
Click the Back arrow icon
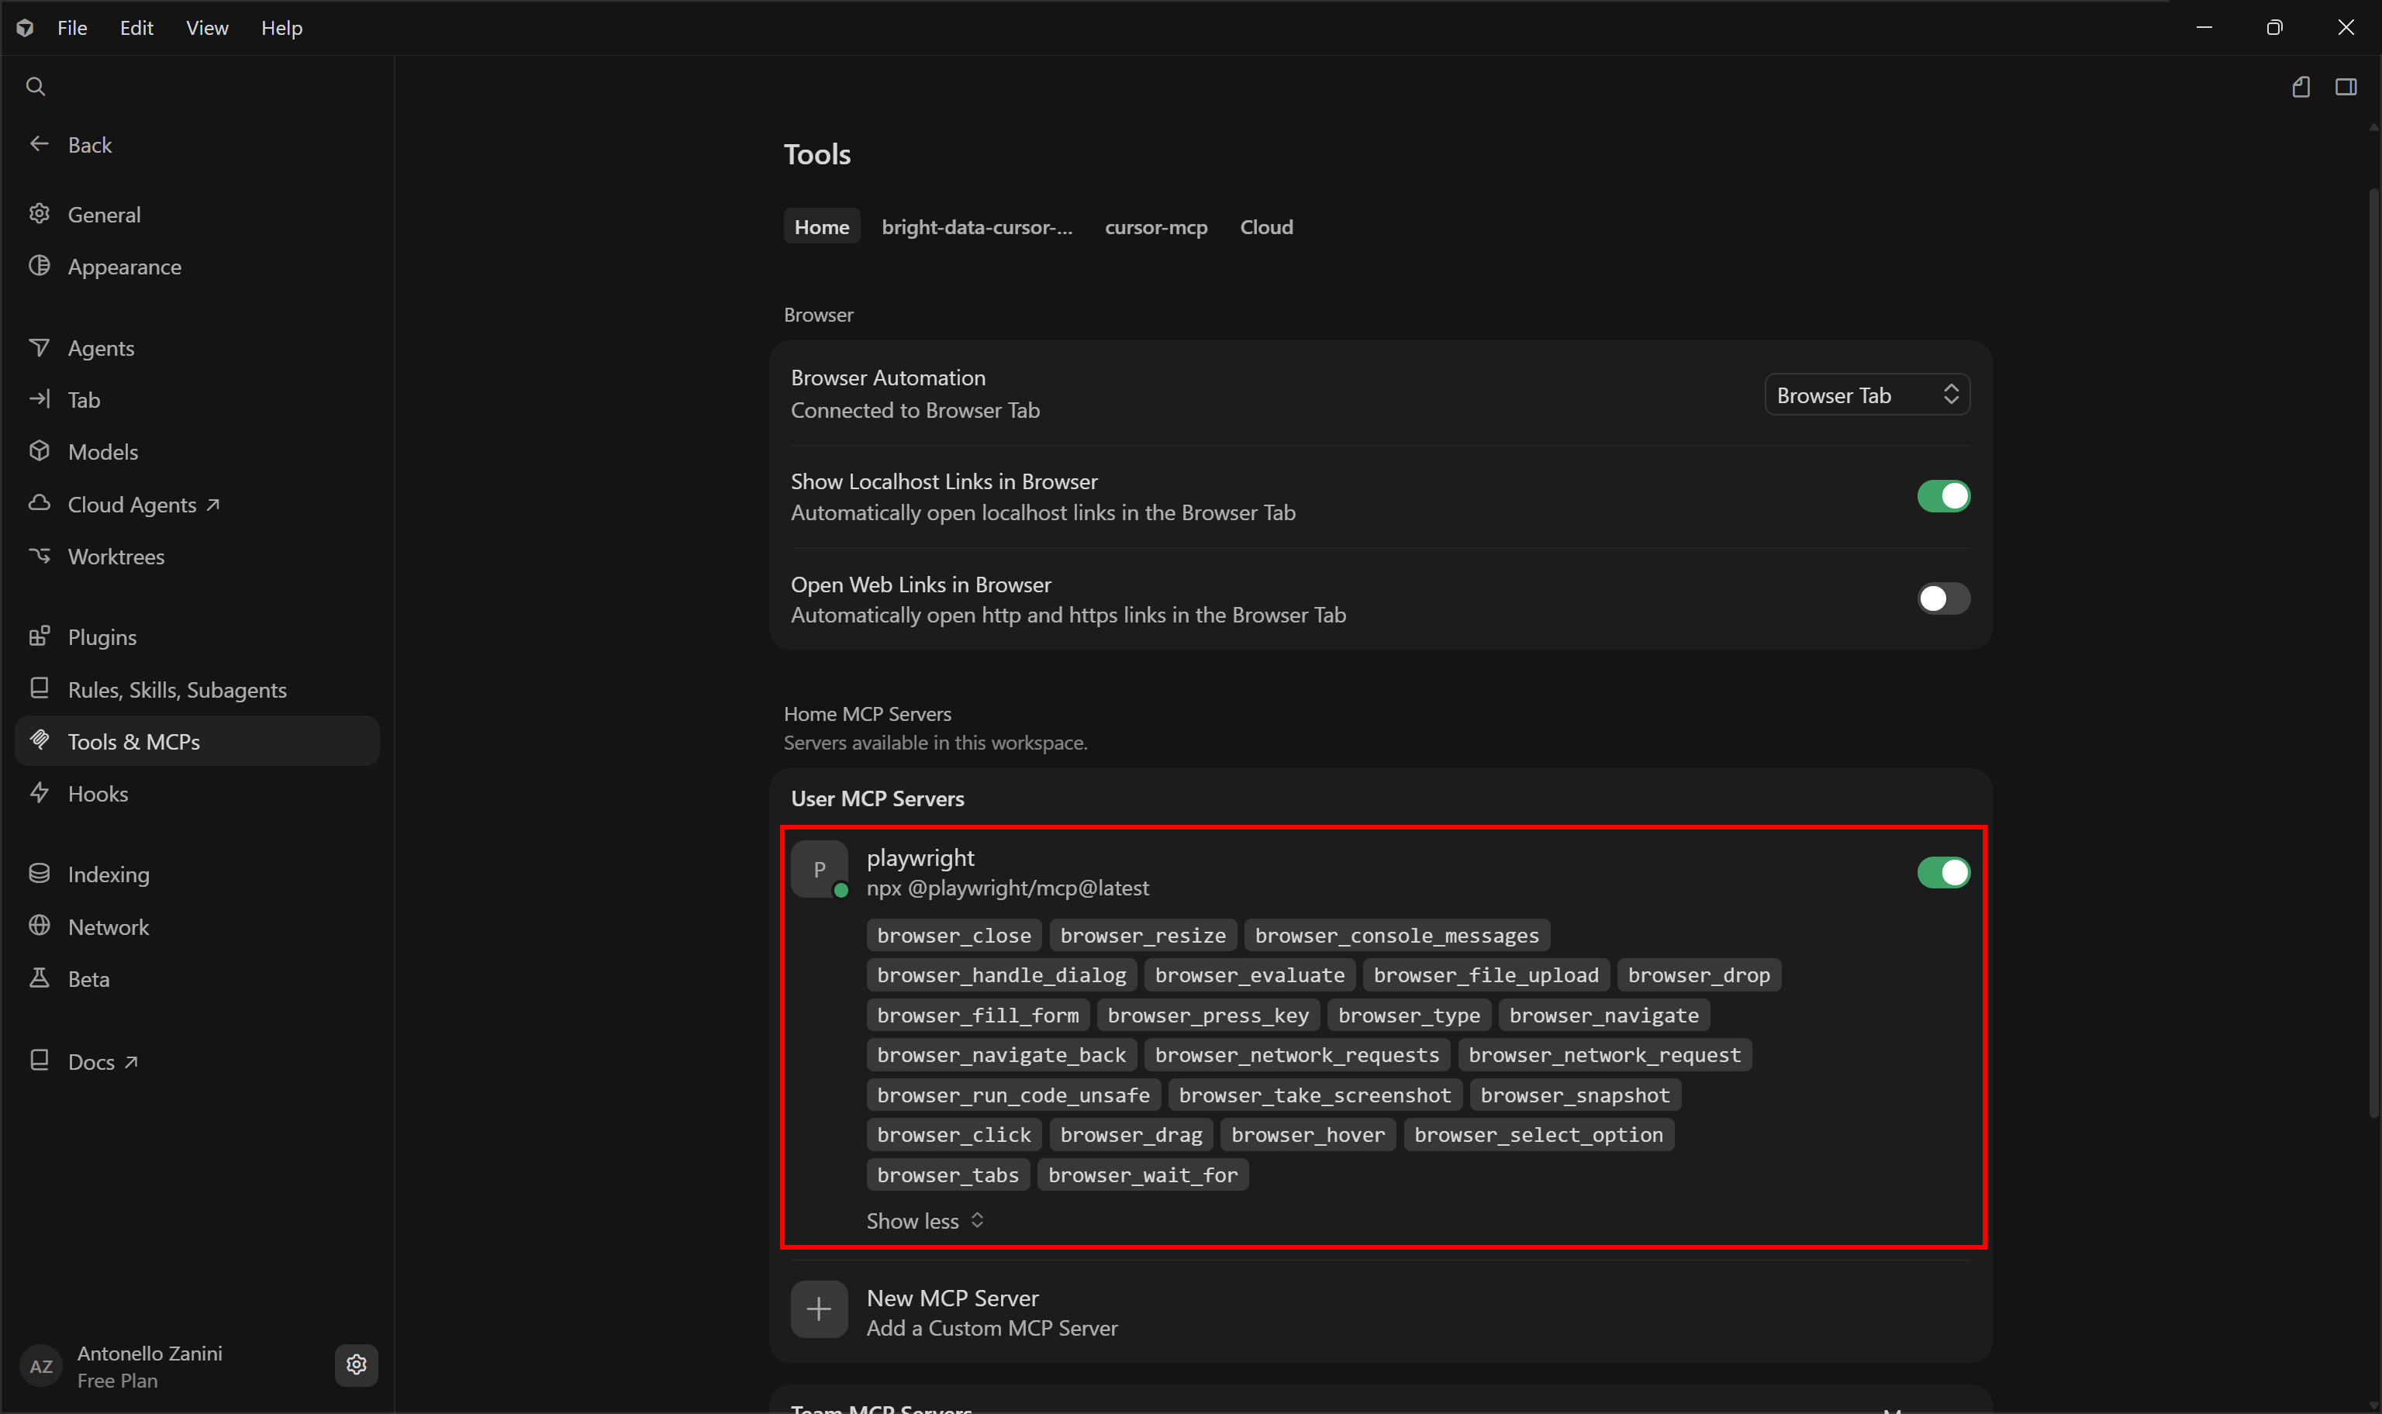(x=39, y=144)
